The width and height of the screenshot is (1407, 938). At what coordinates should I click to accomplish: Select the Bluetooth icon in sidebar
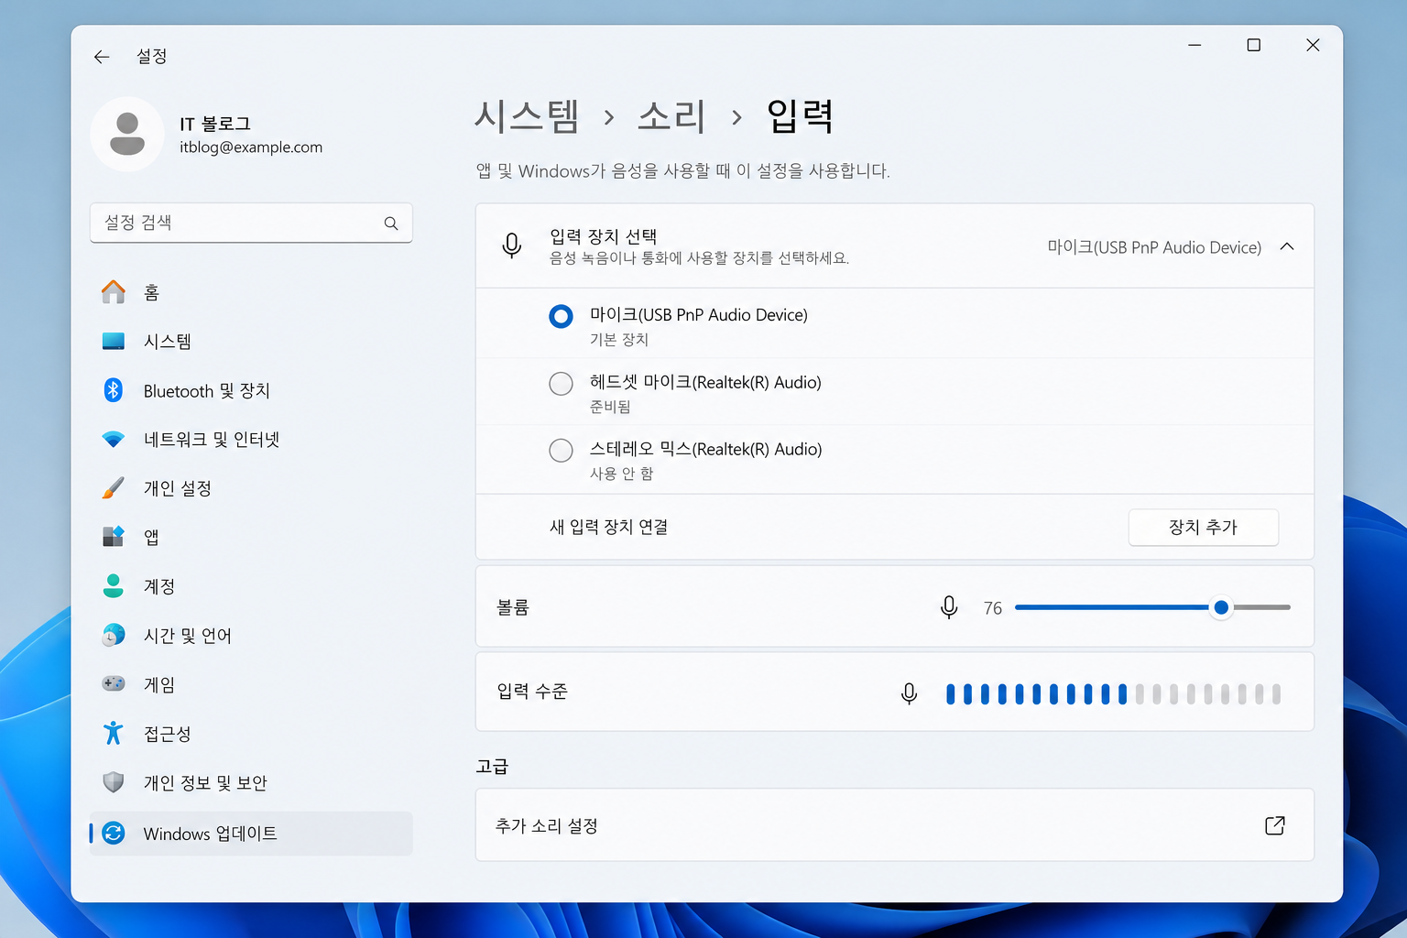pos(114,390)
